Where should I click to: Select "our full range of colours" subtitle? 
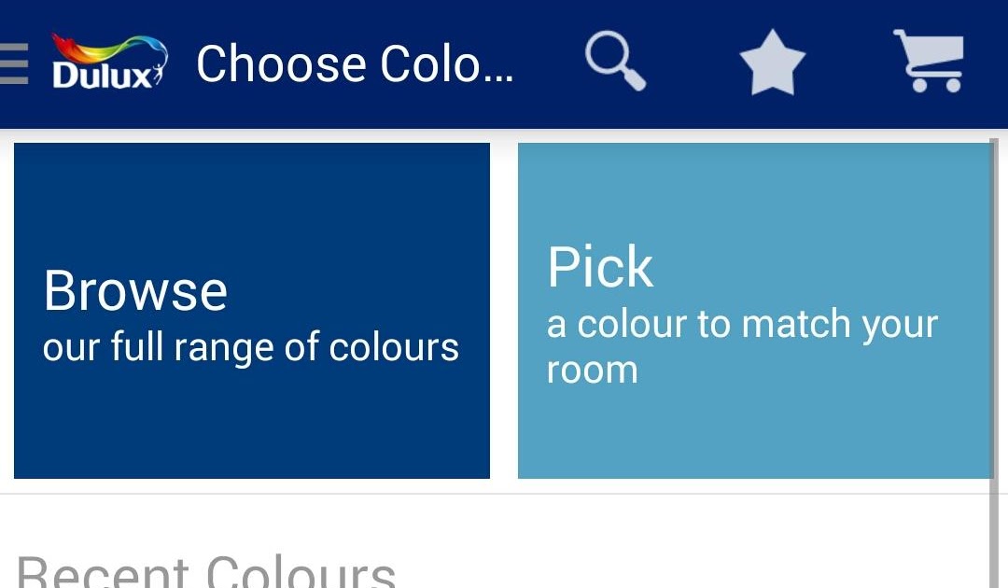point(251,347)
